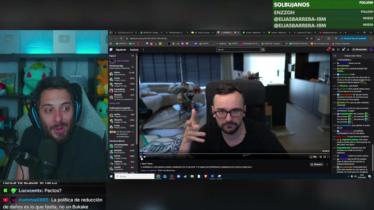Switch to the Explorar tab

click(x=134, y=50)
